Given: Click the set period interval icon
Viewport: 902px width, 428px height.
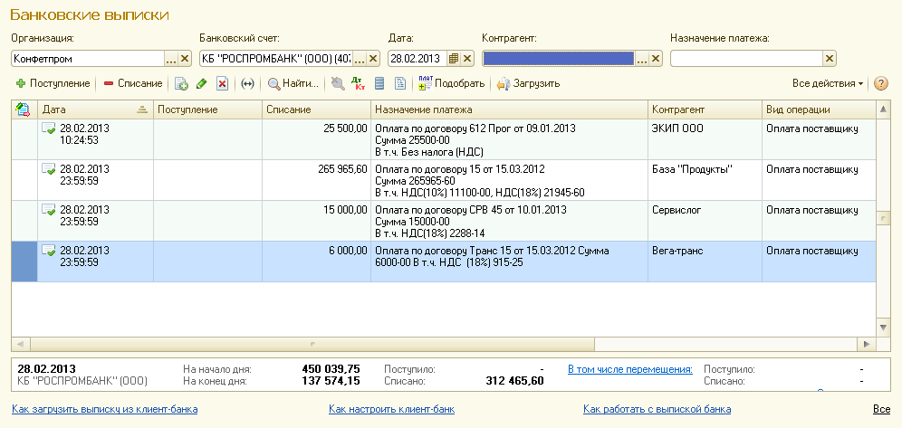Looking at the screenshot, I should [x=247, y=83].
